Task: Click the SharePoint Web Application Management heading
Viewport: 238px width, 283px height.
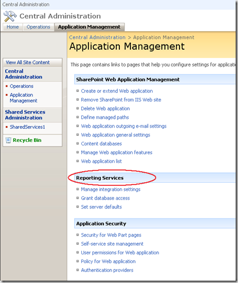Action: 128,80
